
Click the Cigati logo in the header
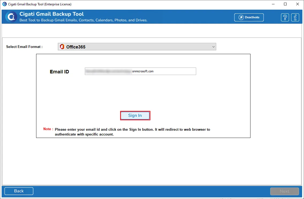tap(11, 17)
